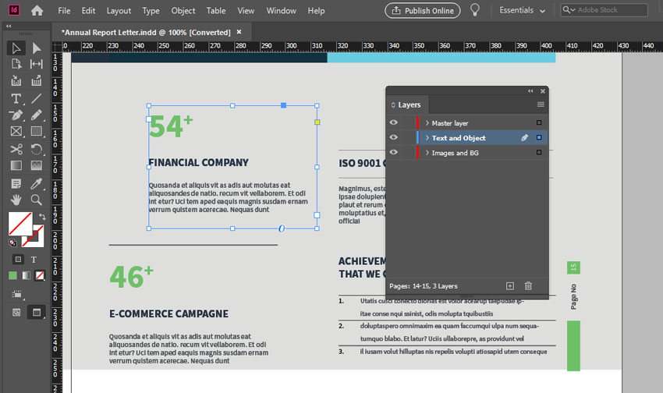Image resolution: width=663 pixels, height=393 pixels.
Task: Collapse the Layers panel to icons
Action: [x=530, y=91]
